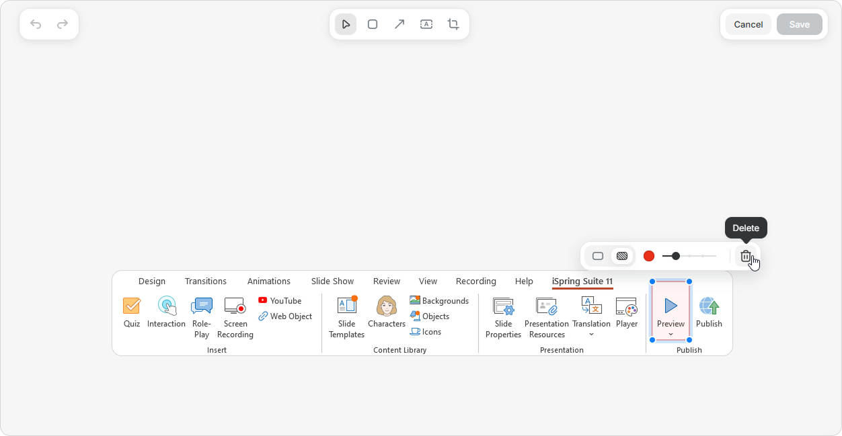Select the crop tool
842x436 pixels.
453,24
